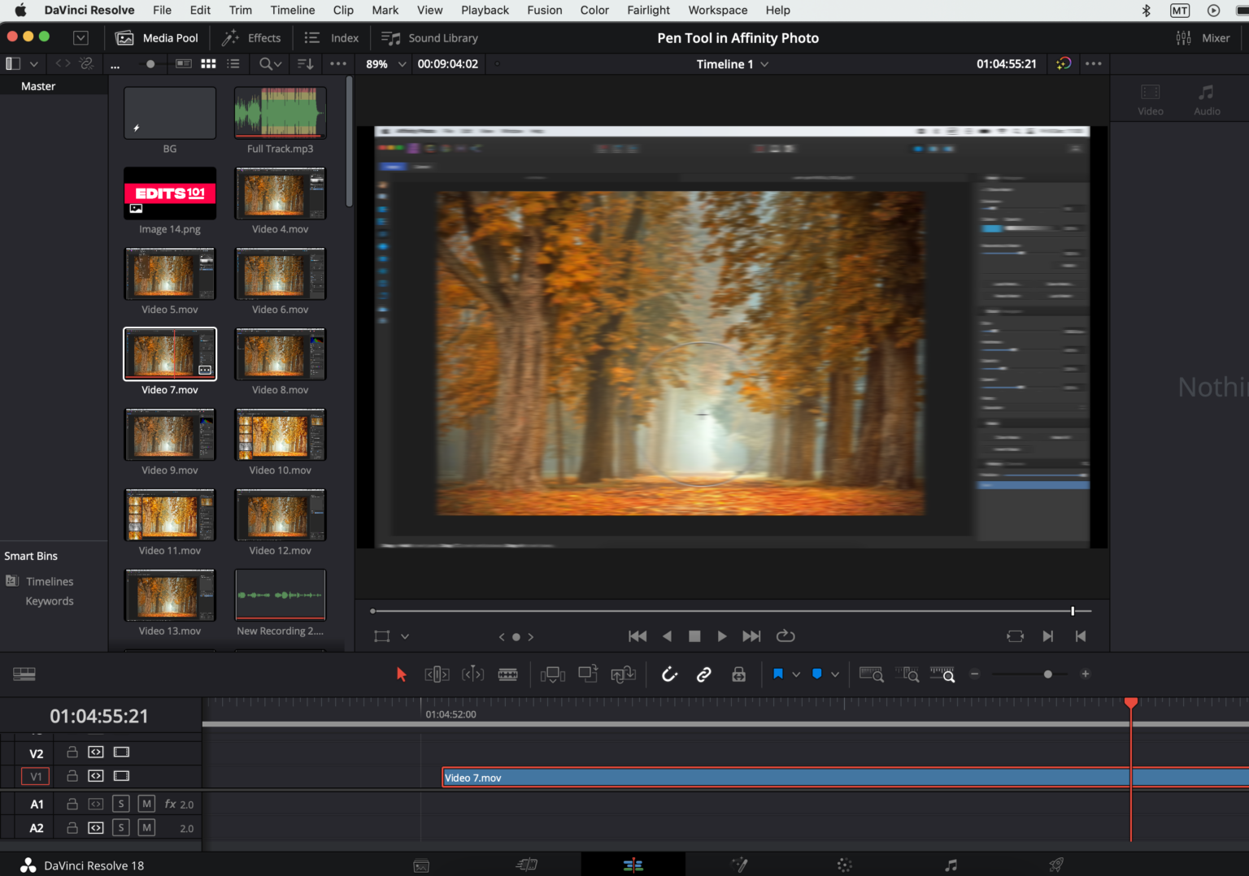The width and height of the screenshot is (1249, 876).
Task: Expand the viewer transform overlay dropdown
Action: point(405,637)
